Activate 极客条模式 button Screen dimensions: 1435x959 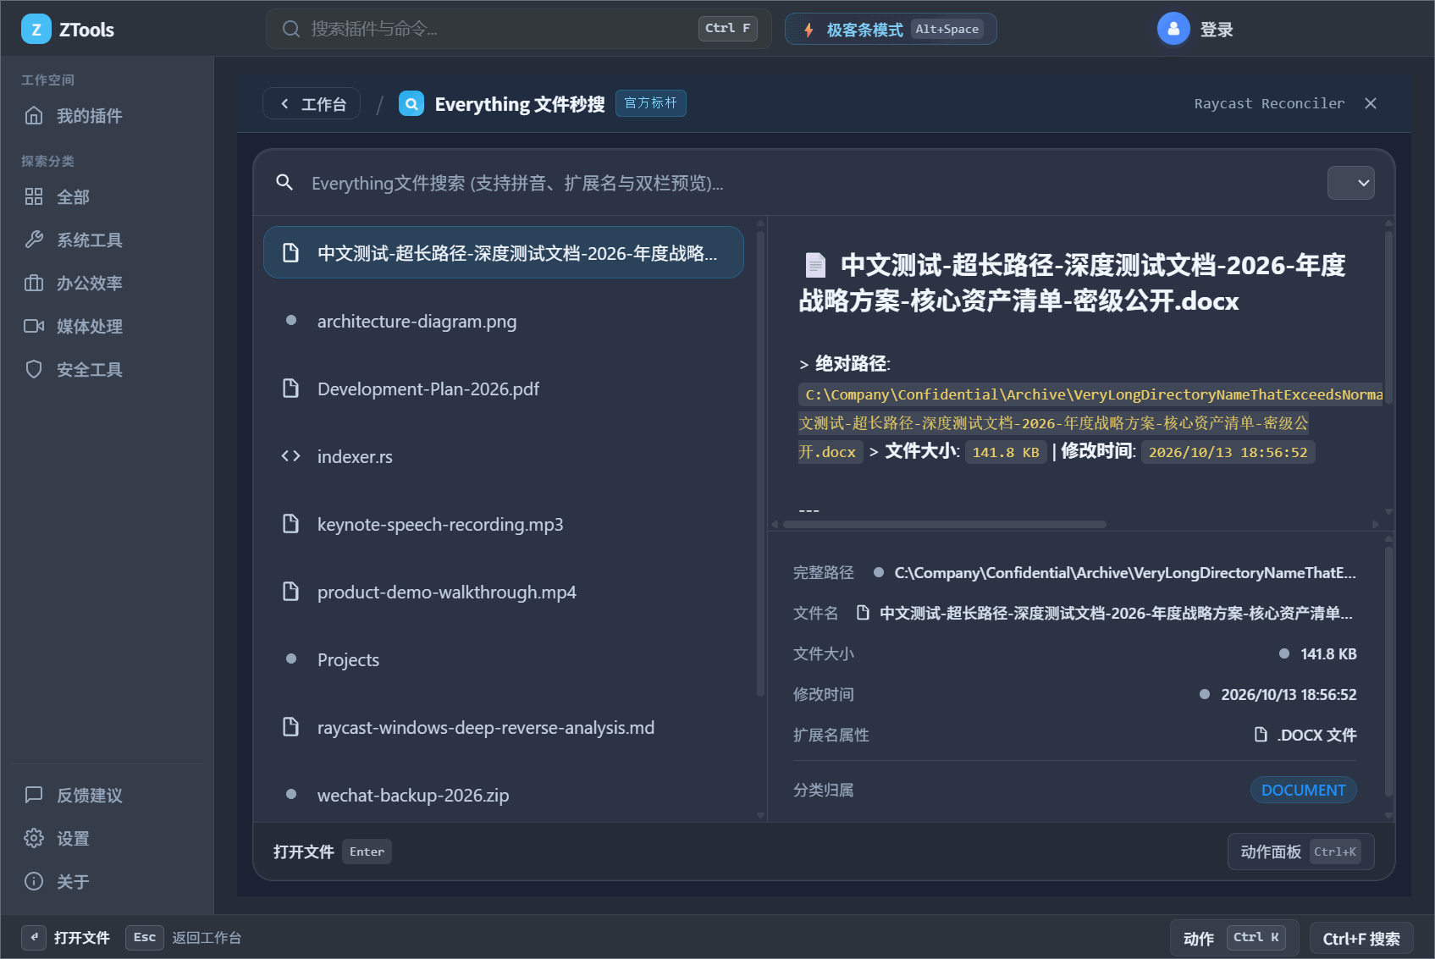891,30
